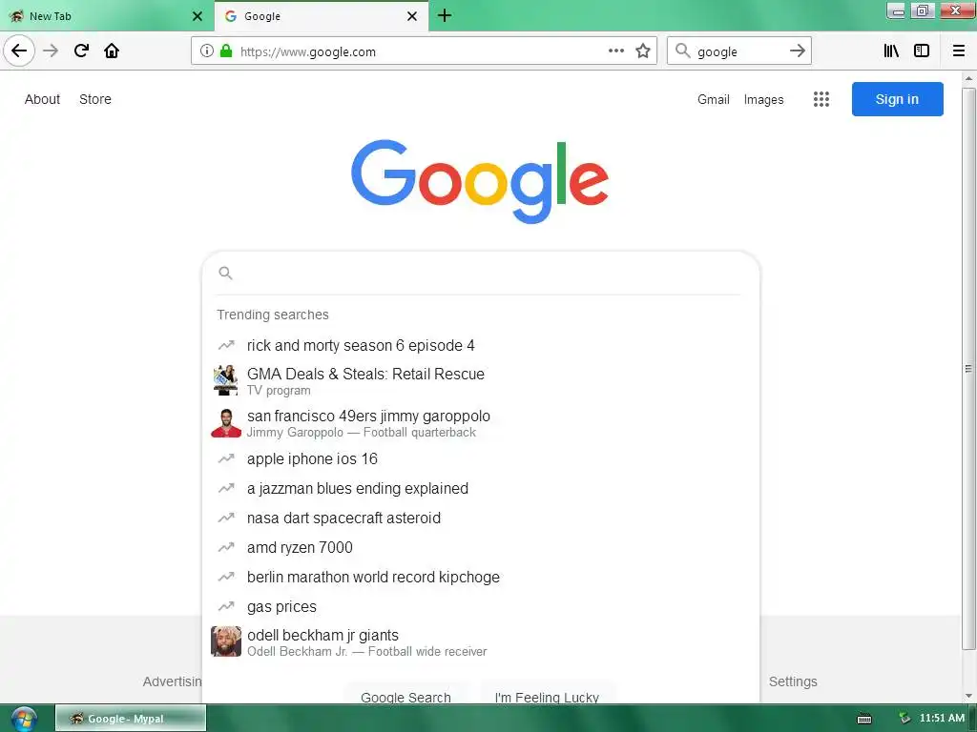977x732 pixels.
Task: Choose nasa dart spacecraft asteroid suggestion
Action: click(x=481, y=518)
